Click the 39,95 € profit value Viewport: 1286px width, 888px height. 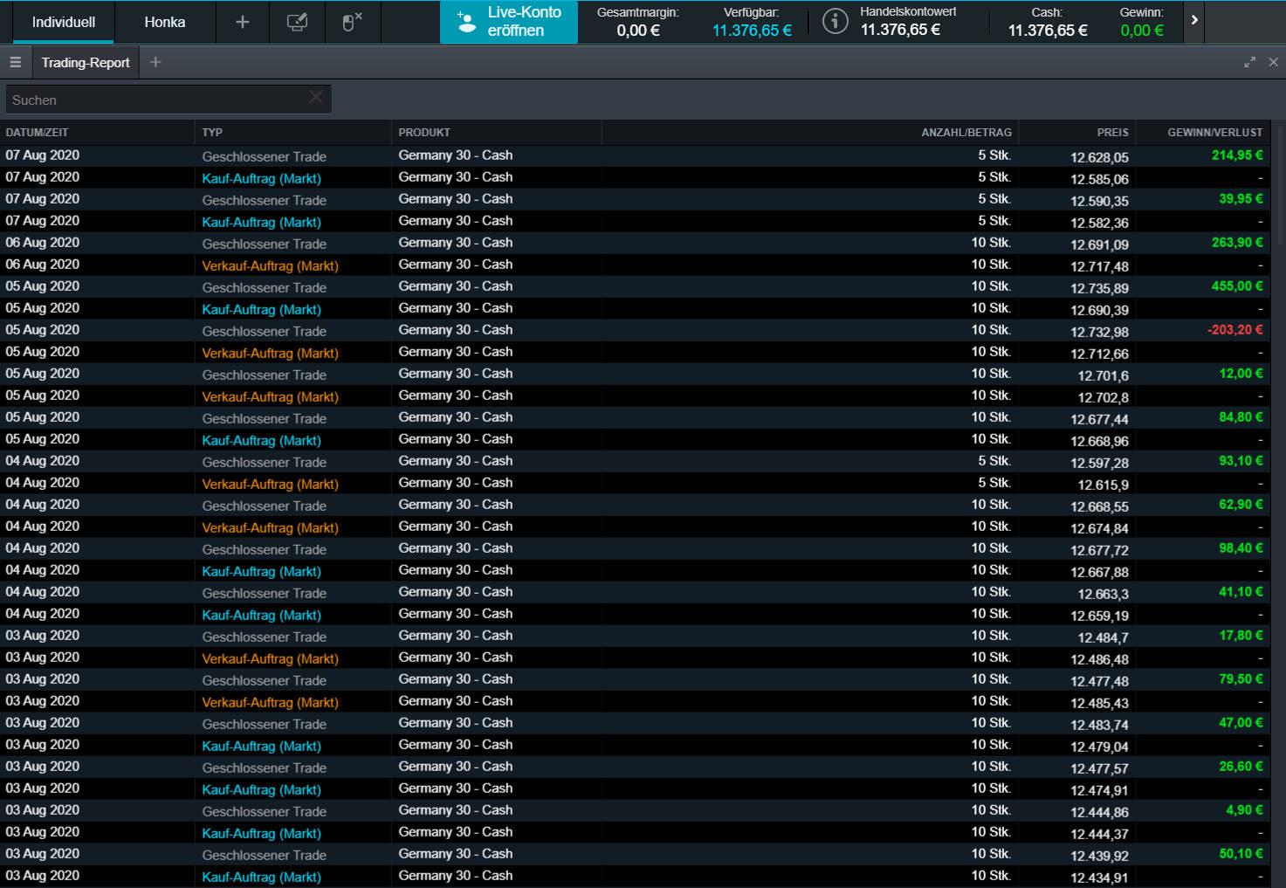[x=1241, y=199]
